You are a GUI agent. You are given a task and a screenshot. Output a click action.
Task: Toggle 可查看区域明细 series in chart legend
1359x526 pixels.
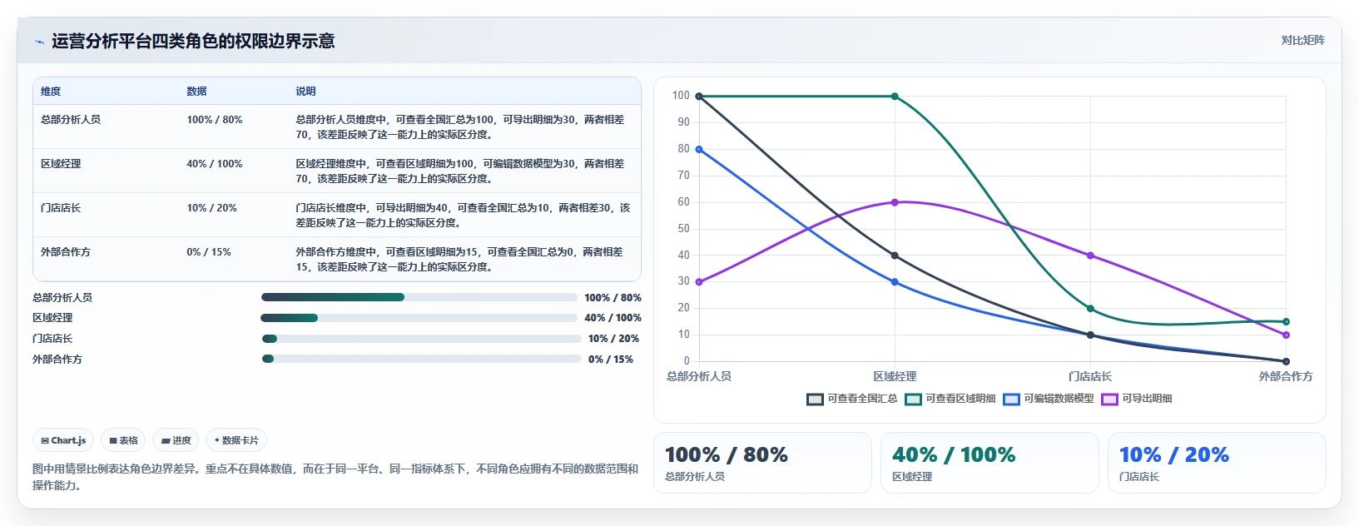[x=950, y=399]
